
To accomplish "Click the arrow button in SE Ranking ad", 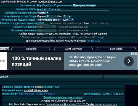I will coord(129,61).
